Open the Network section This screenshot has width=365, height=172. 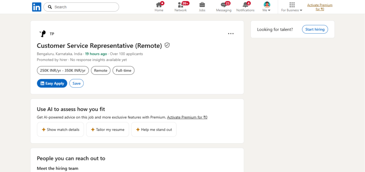click(181, 7)
